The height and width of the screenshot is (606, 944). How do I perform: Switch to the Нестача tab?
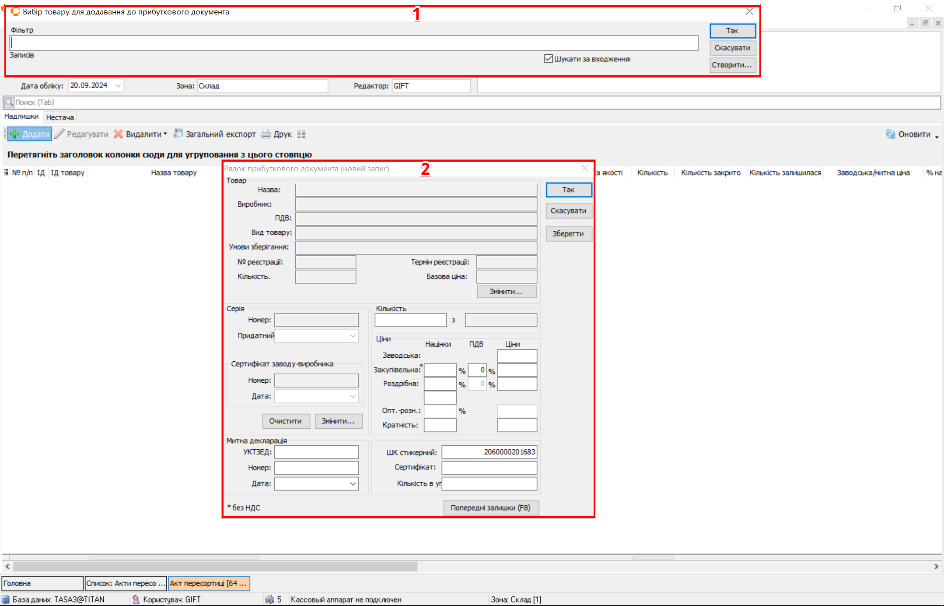click(x=60, y=117)
